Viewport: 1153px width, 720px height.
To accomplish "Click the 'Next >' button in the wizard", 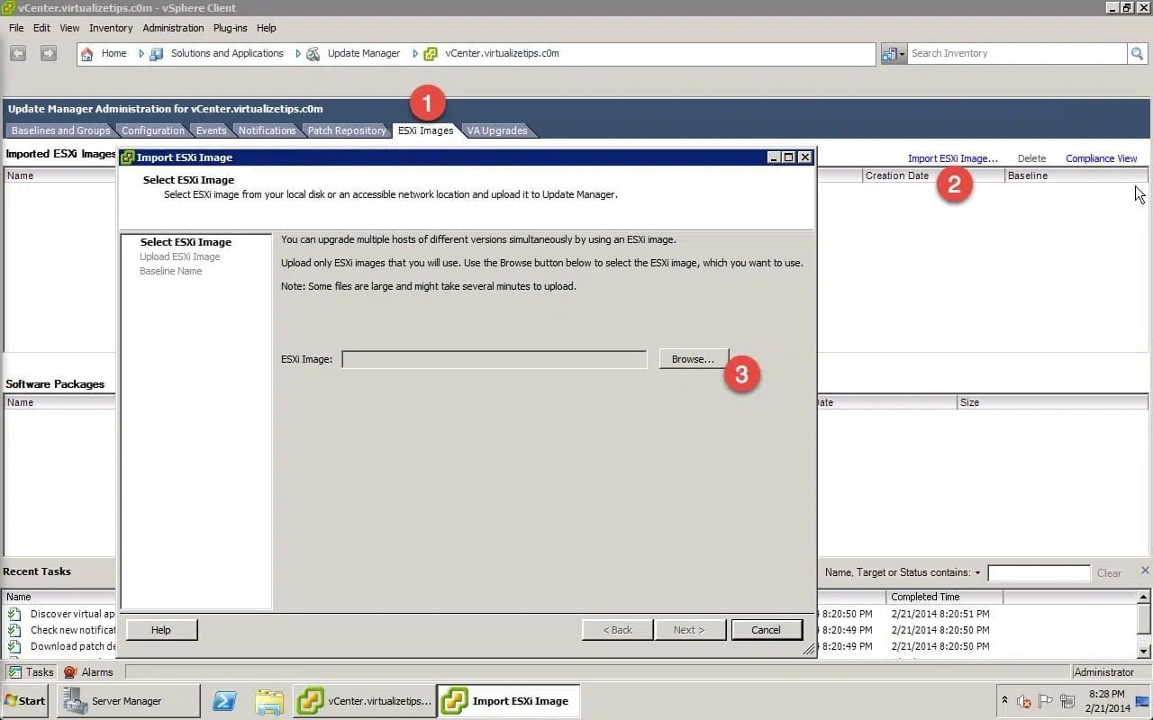I will 690,630.
